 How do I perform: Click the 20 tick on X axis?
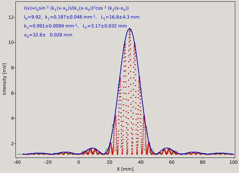[x=110, y=162]
